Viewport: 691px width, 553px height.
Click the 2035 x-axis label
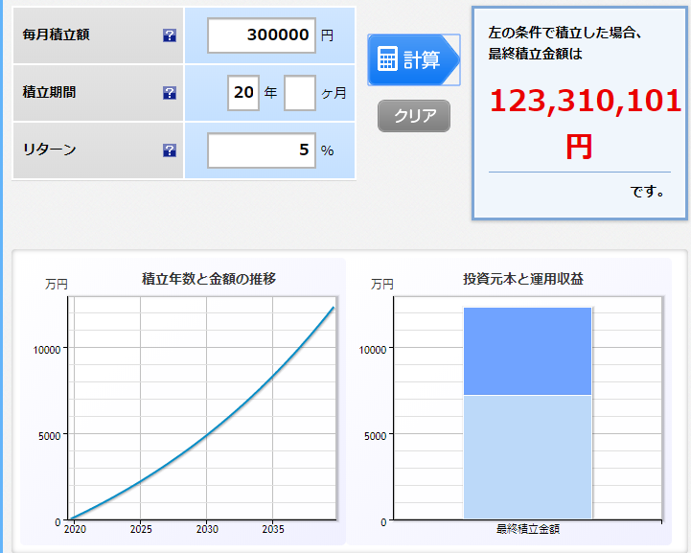(273, 529)
